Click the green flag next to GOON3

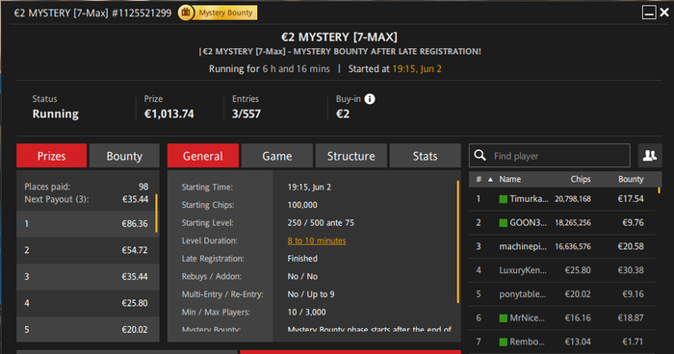click(x=503, y=222)
